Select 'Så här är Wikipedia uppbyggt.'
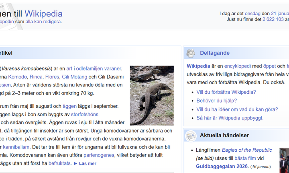 (x=230, y=118)
